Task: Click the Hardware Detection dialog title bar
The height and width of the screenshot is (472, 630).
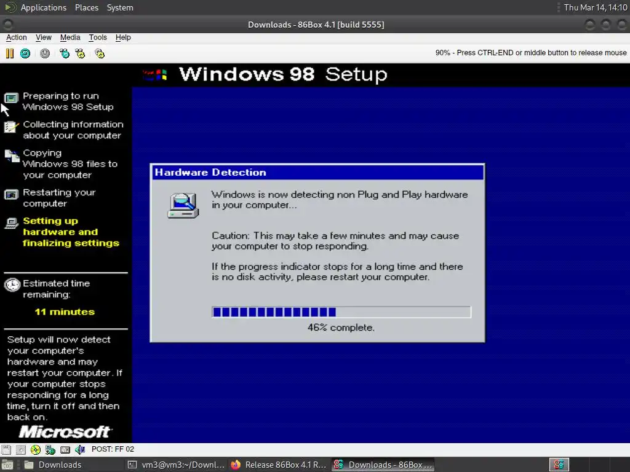Action: point(317,172)
